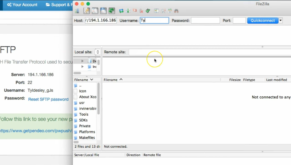Select the About Xco file
The width and height of the screenshot is (291, 165).
(88, 97)
